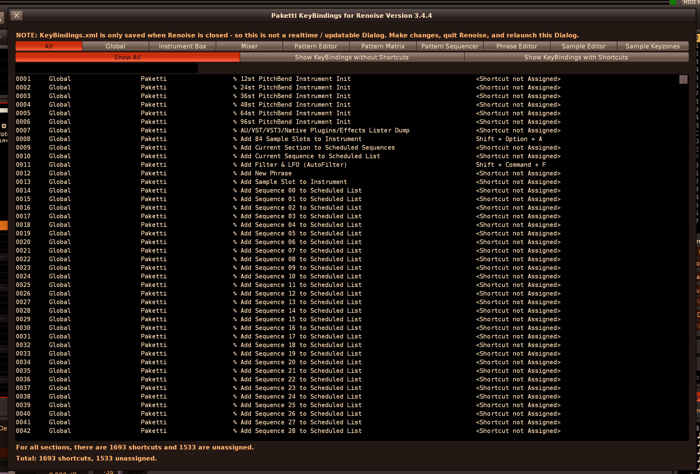Click the small plus icon at left edge
This screenshot has height=474, width=700.
tap(4, 126)
